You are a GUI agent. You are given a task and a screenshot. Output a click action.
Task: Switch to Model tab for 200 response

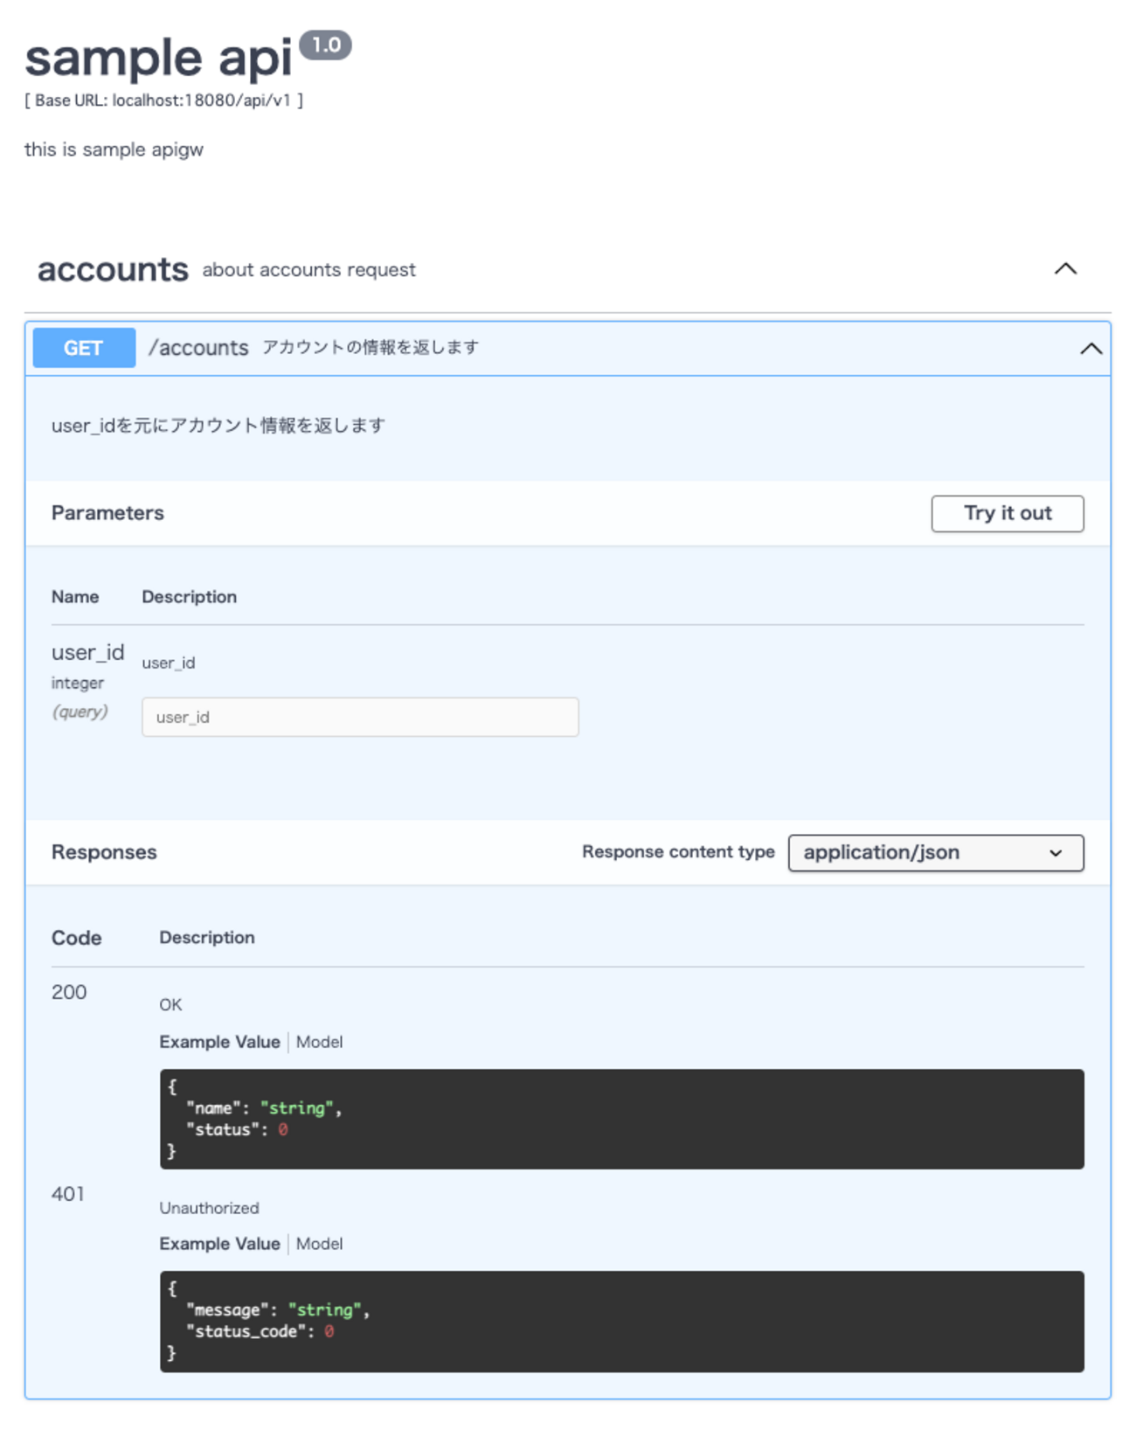point(319,1042)
